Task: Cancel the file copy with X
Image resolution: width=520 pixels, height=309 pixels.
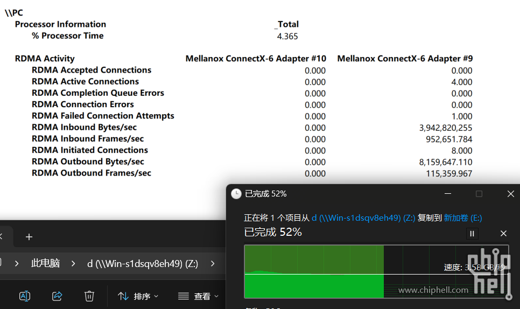Action: 503,234
